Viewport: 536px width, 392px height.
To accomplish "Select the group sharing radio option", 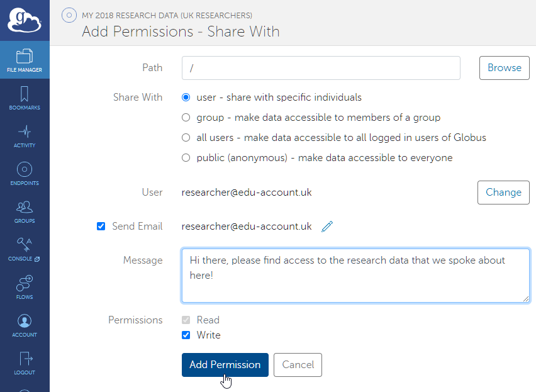I will (x=186, y=118).
